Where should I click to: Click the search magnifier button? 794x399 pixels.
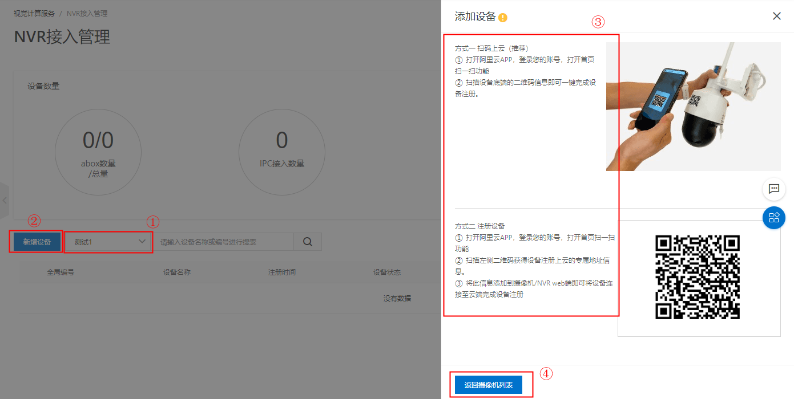(308, 242)
